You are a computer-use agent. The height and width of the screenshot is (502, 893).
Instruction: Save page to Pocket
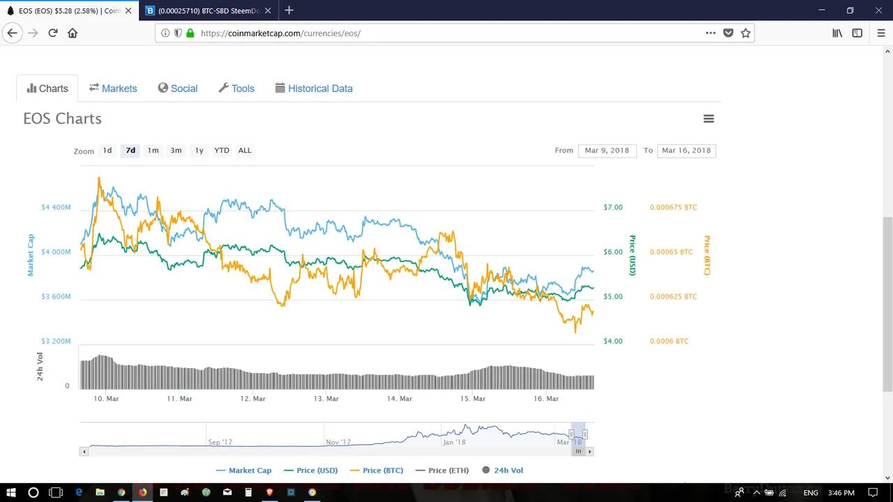pos(728,33)
